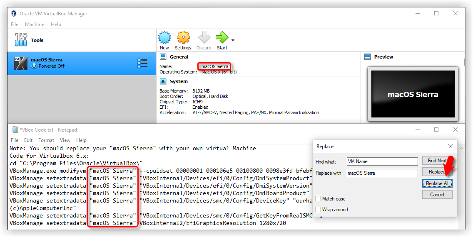The width and height of the screenshot is (473, 237).
Task: Open Help menu in VirtualBox Manager
Action: click(56, 24)
